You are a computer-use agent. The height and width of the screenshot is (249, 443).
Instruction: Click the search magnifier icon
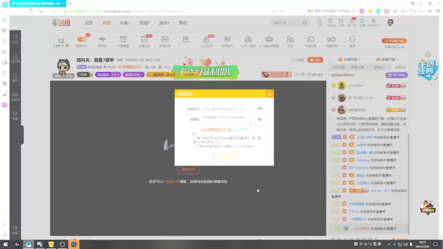tap(305, 23)
